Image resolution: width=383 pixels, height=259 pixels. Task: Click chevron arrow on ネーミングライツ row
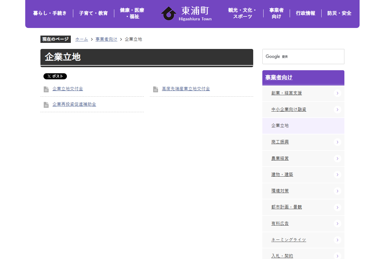point(337,240)
